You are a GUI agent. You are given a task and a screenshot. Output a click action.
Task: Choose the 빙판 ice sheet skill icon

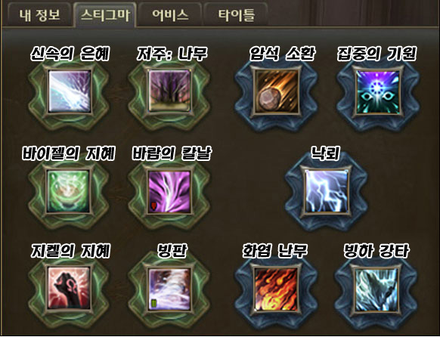tap(169, 289)
